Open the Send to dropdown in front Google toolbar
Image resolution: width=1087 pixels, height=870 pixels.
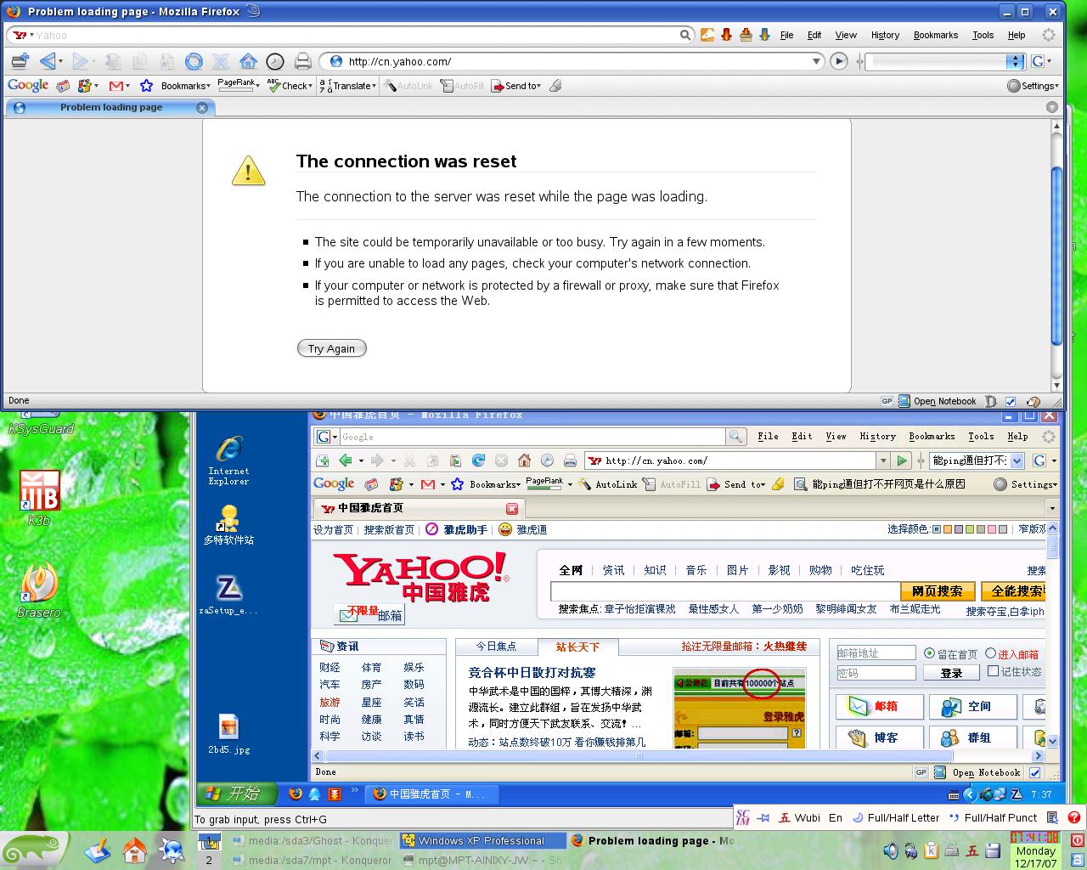click(515, 86)
